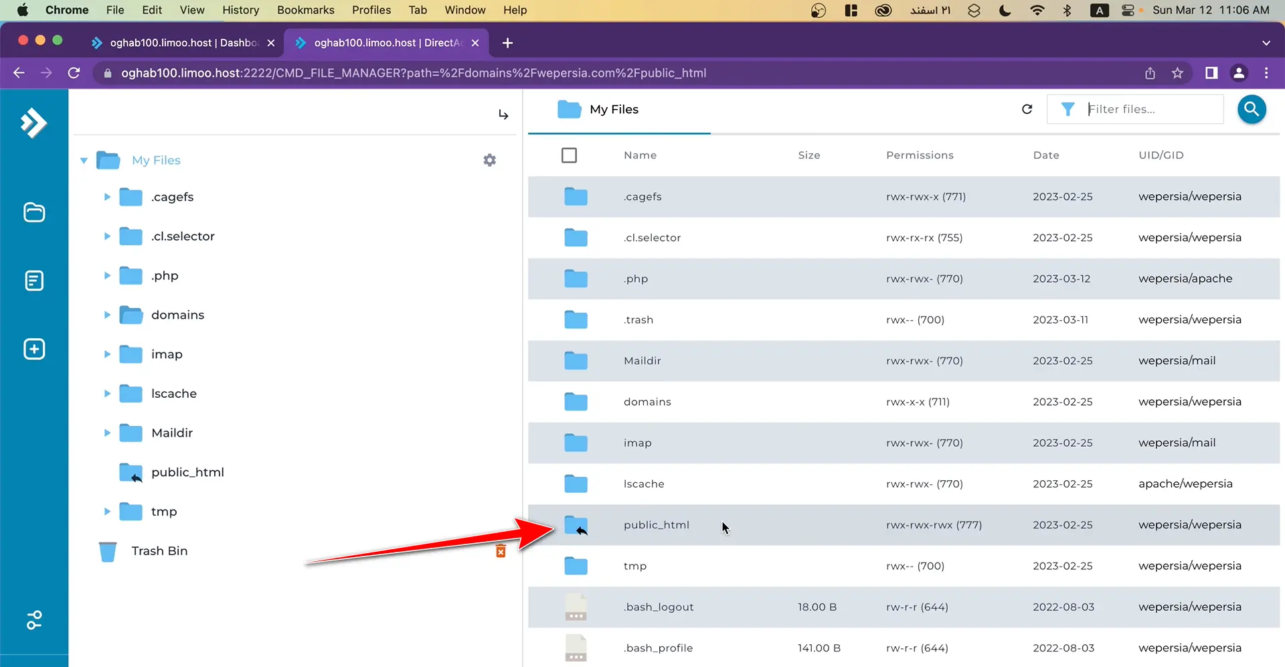The height and width of the screenshot is (667, 1285).
Task: Select the .bash_logout file icon
Action: point(576,607)
